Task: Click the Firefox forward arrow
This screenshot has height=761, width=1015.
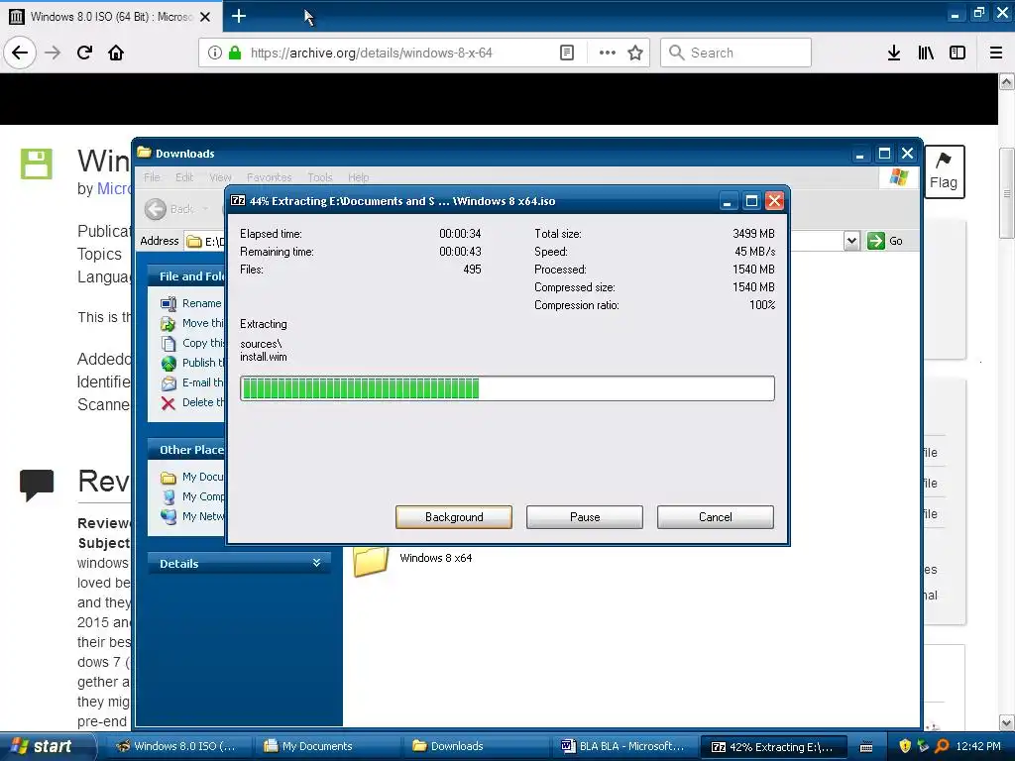Action: (x=53, y=53)
